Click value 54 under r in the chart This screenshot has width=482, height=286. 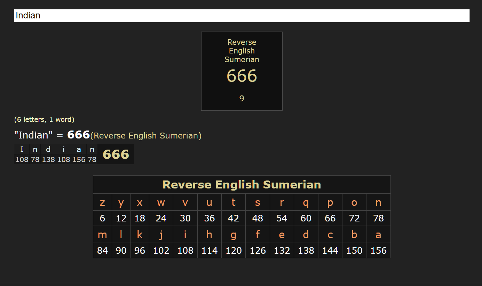point(282,218)
